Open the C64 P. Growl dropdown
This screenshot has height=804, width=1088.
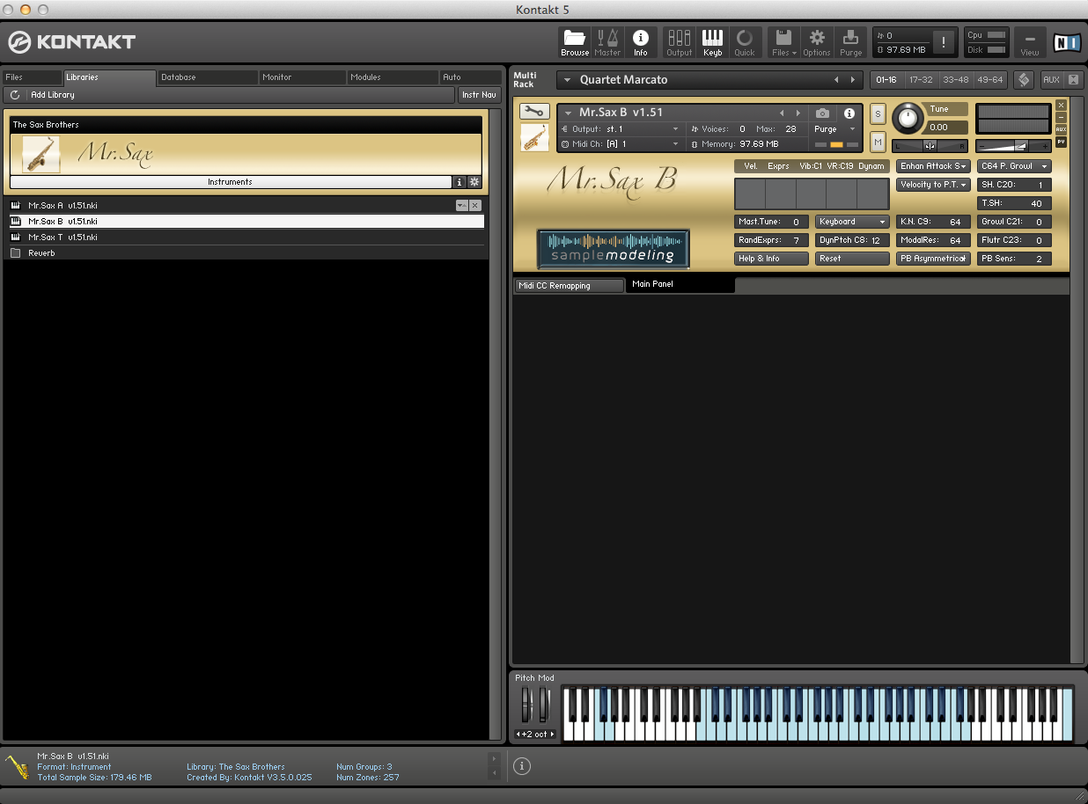(1015, 166)
